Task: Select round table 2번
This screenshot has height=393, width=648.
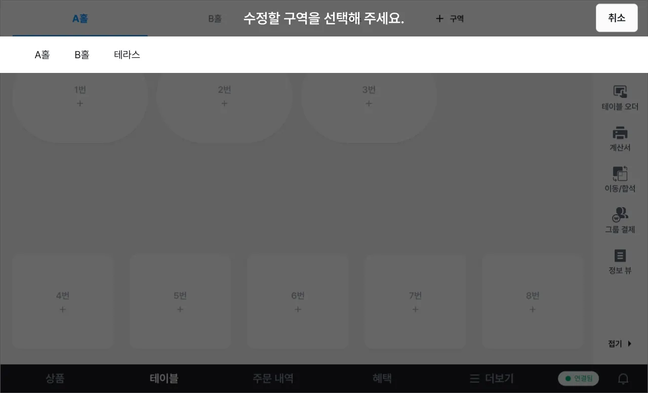Action: click(224, 107)
